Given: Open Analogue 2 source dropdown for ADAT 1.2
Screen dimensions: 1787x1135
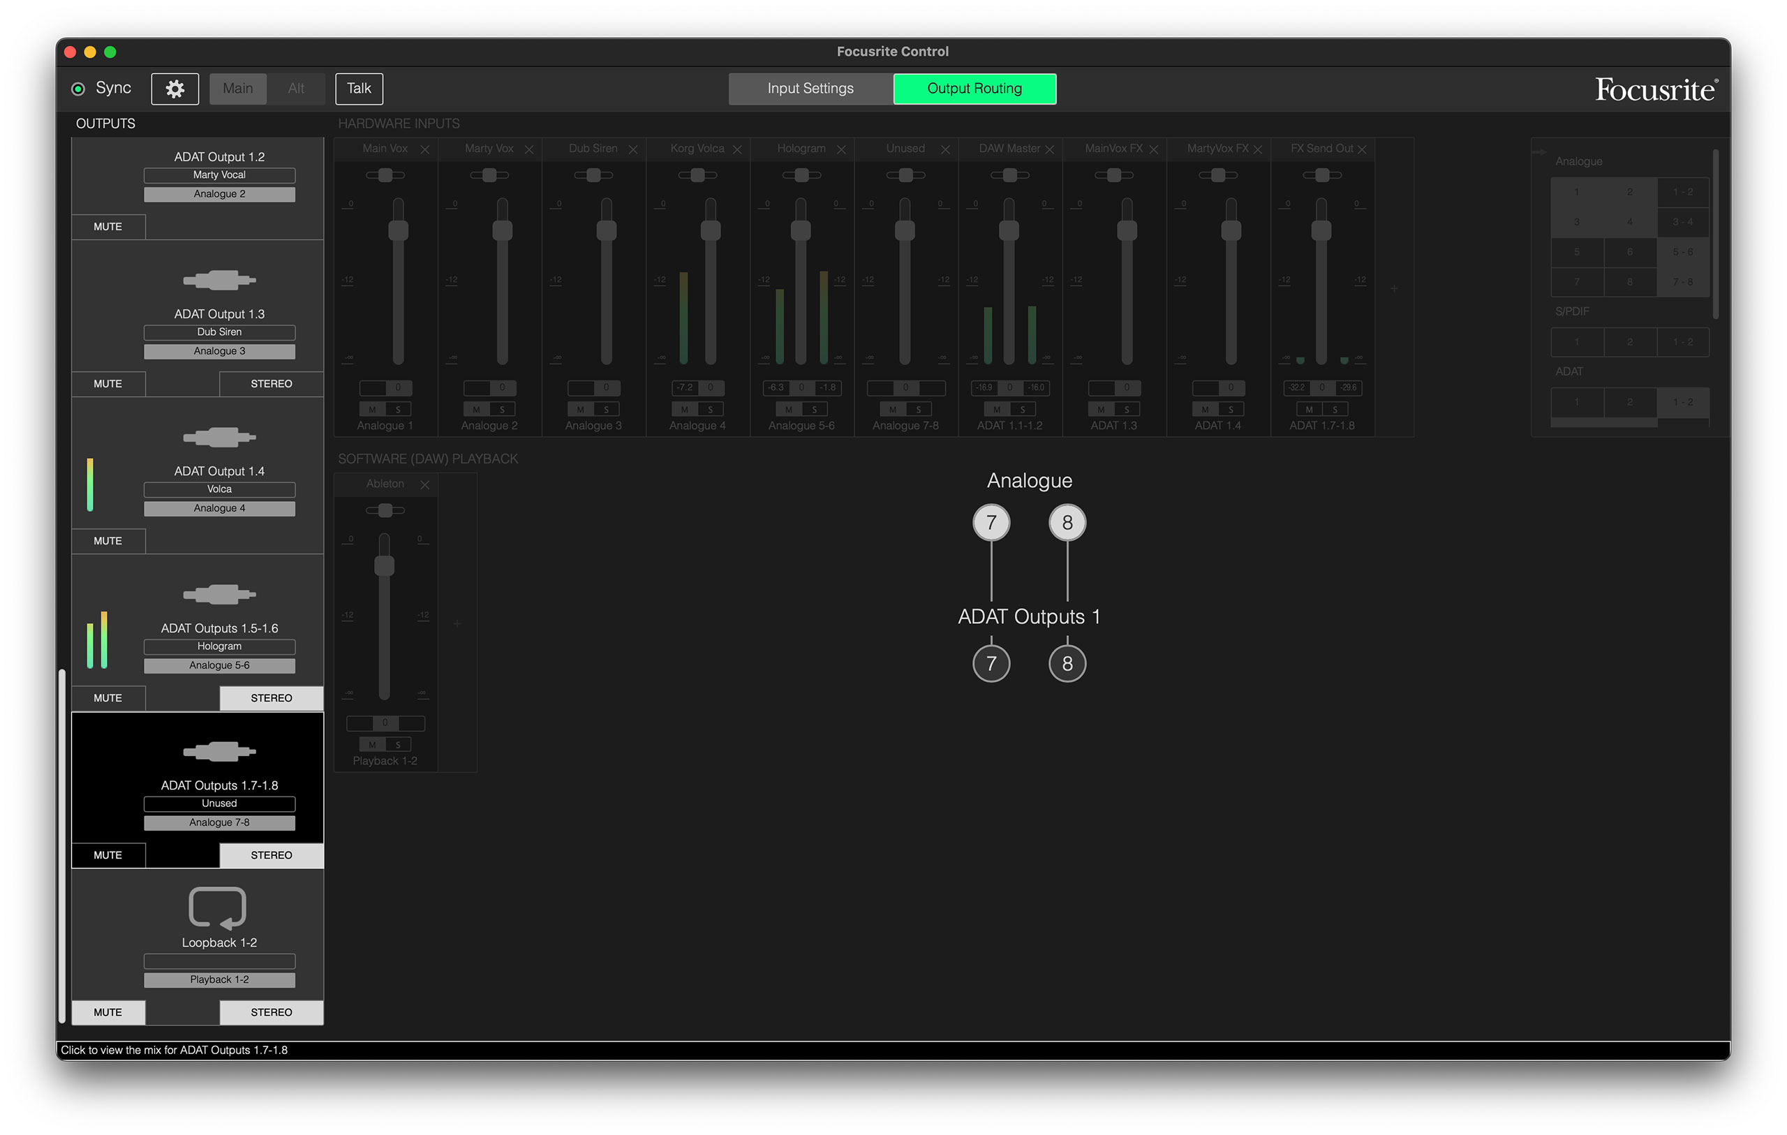Looking at the screenshot, I should coord(220,195).
